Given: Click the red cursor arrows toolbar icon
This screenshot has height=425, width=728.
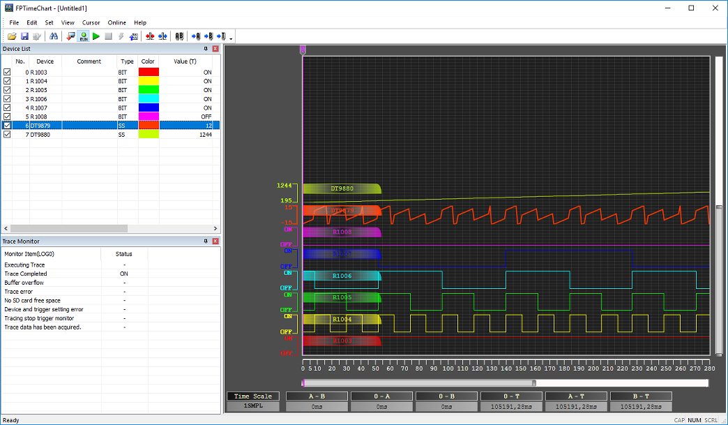Looking at the screenshot, I should (150, 36).
